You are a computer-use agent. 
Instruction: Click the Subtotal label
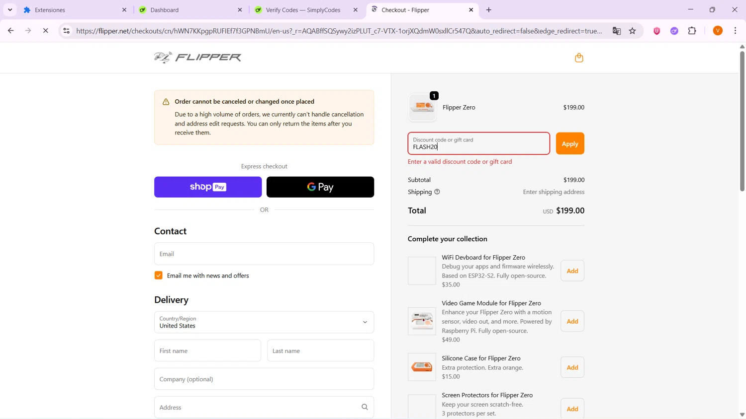click(x=419, y=180)
